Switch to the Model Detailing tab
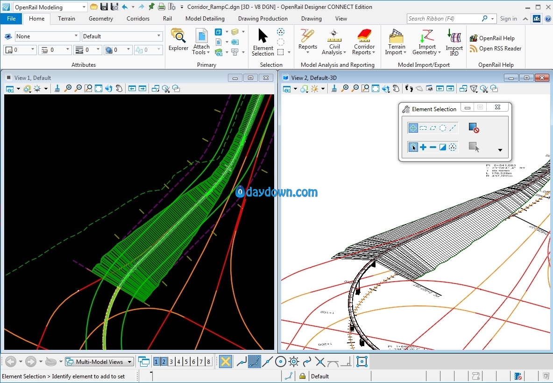Image resolution: width=553 pixels, height=383 pixels. 205,19
